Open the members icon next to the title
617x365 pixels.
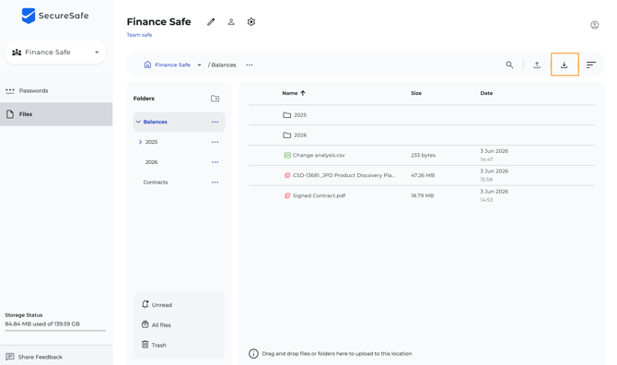[x=231, y=22]
